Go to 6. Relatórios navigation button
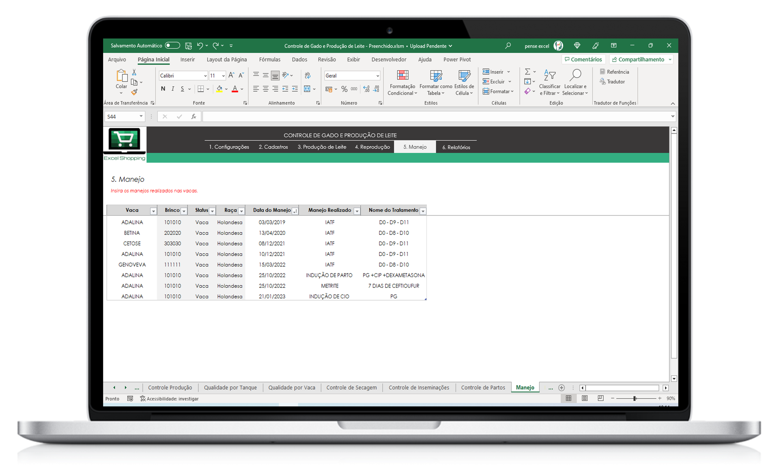Viewport: 779px width, 467px height. [x=456, y=147]
